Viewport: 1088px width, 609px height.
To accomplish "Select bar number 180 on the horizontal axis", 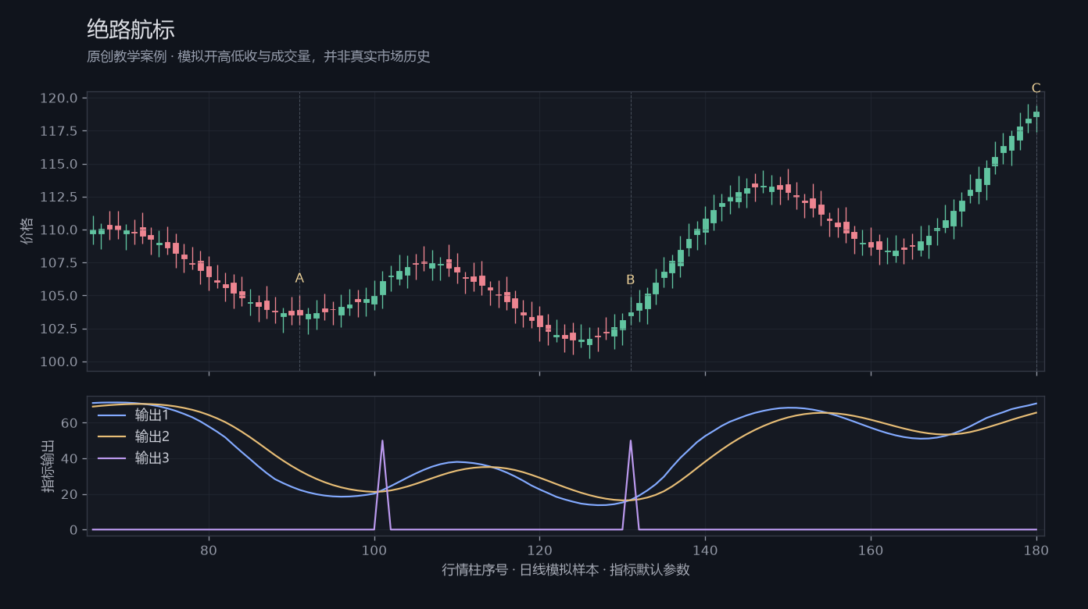I will (x=1036, y=550).
